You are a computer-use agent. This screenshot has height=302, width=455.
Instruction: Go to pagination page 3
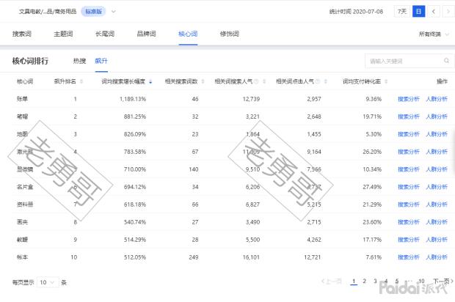[x=375, y=281]
